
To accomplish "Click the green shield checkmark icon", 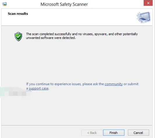I will click(18, 36).
